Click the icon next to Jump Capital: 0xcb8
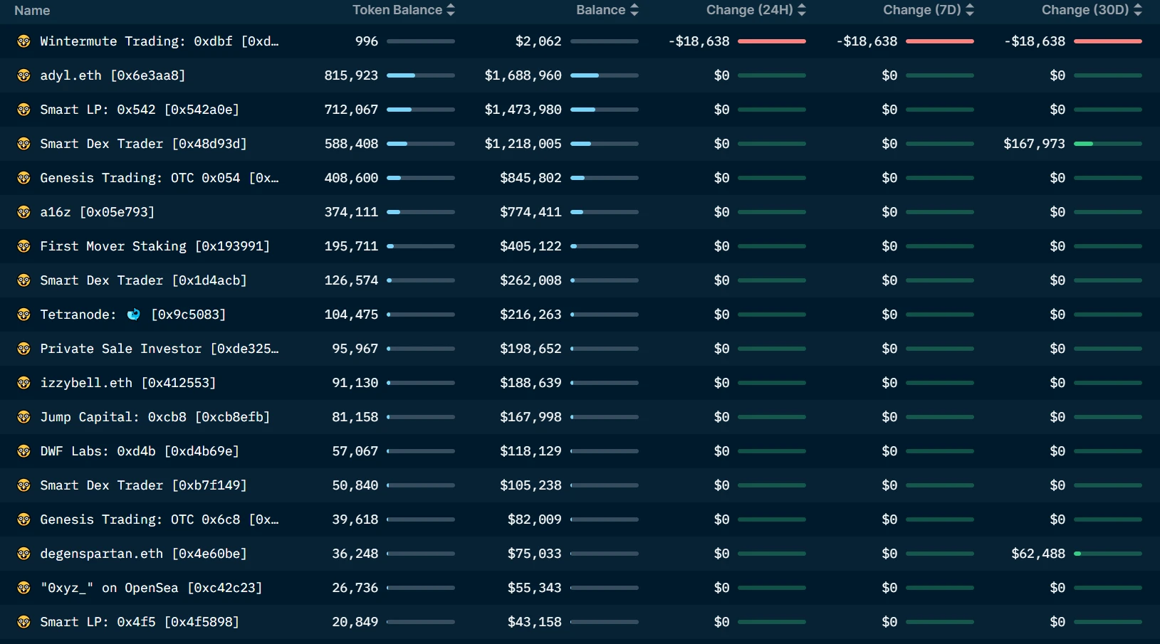This screenshot has width=1160, height=644. tap(23, 417)
